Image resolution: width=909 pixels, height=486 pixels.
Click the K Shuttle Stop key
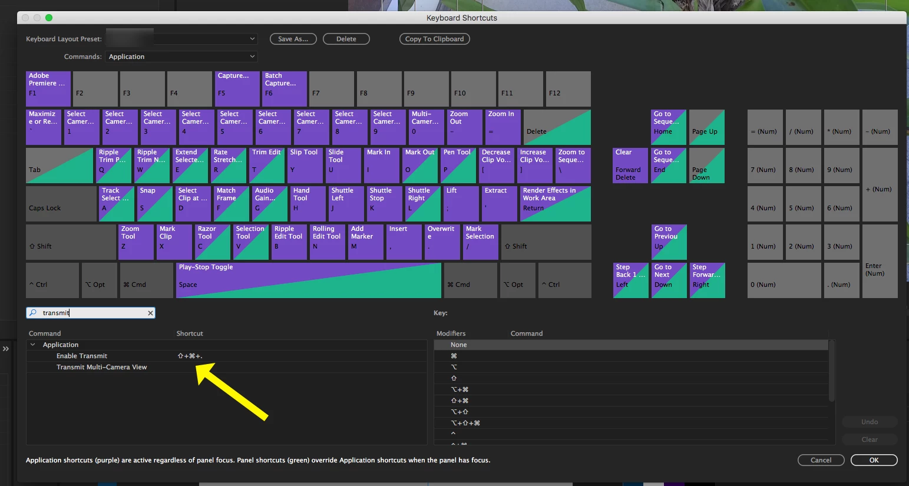pos(385,203)
